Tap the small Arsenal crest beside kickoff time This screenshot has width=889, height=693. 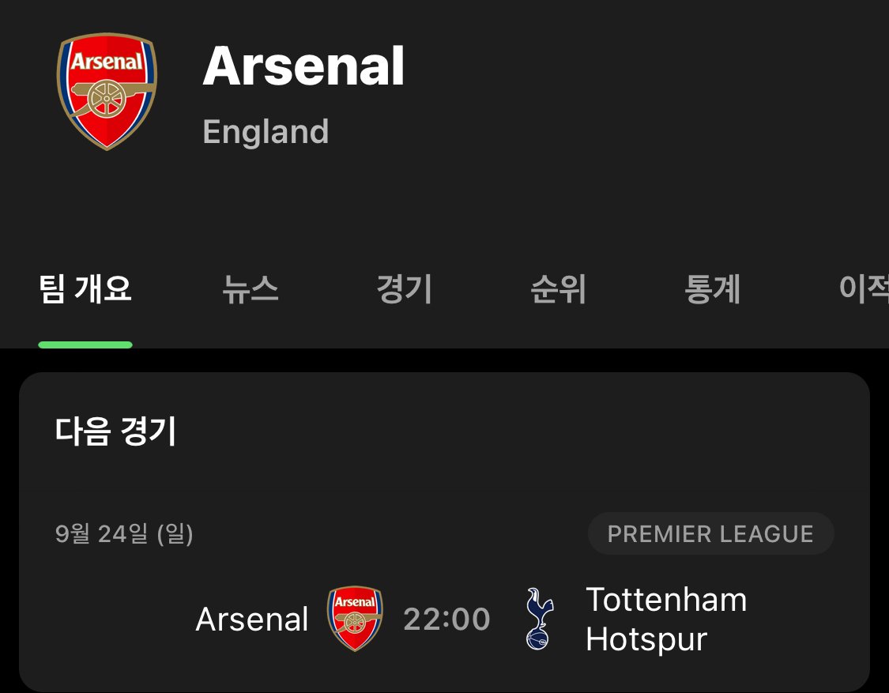click(x=355, y=618)
